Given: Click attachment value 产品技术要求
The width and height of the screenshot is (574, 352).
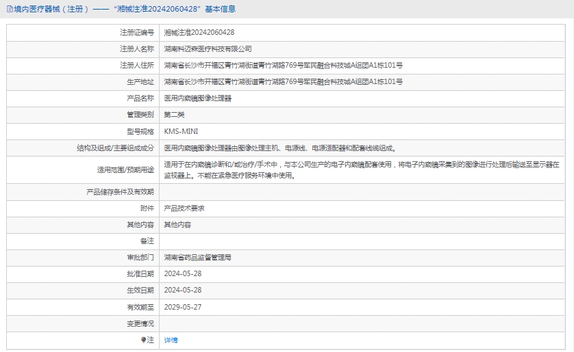Looking at the screenshot, I should tap(184, 208).
